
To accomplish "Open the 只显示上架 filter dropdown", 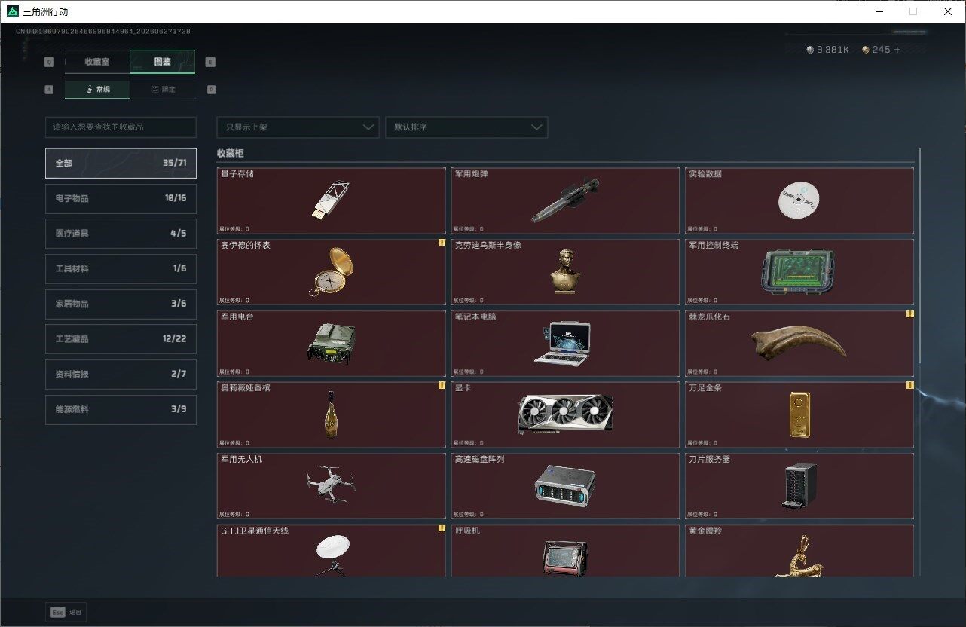I will [298, 127].
